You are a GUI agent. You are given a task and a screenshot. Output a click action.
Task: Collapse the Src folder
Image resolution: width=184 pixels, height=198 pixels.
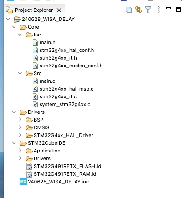(20, 73)
